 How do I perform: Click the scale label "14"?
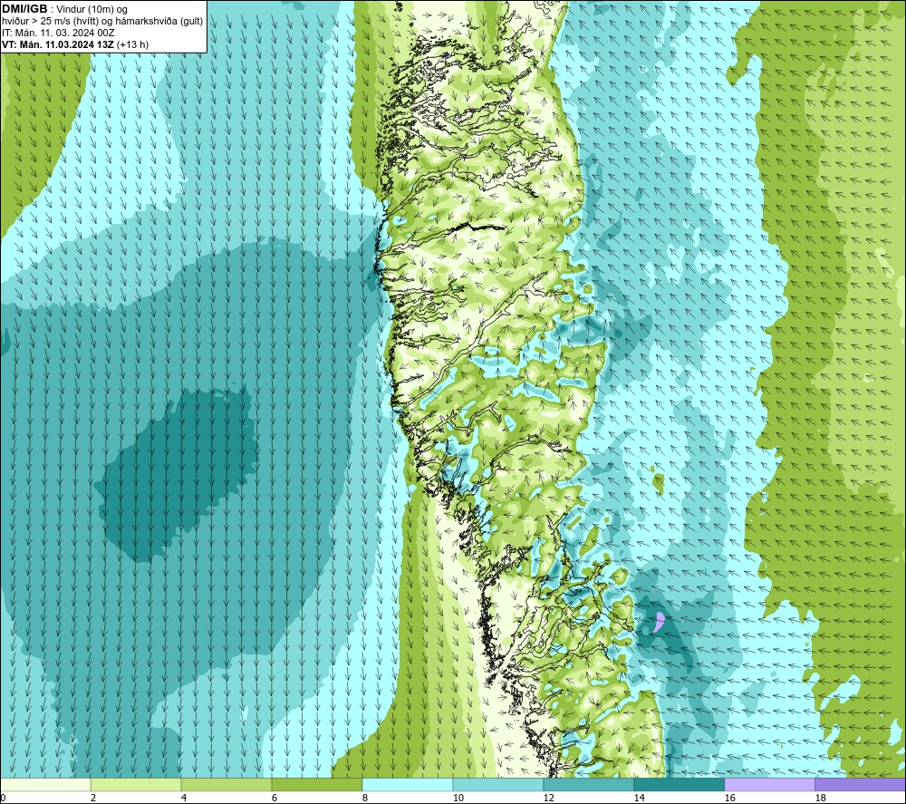[639, 799]
